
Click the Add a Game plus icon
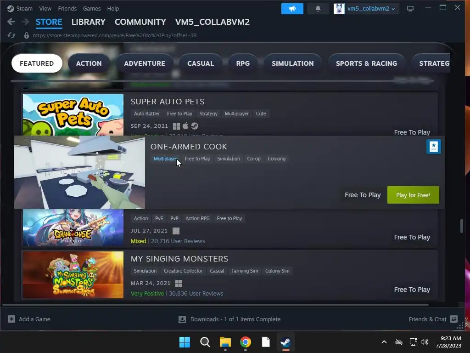click(11, 319)
